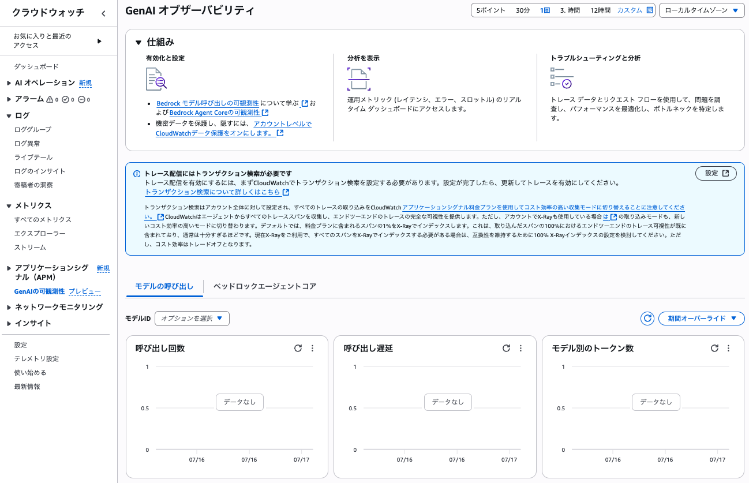Click the calendar icon next to カスタム
Screen dimensions: 749x483
(x=650, y=10)
